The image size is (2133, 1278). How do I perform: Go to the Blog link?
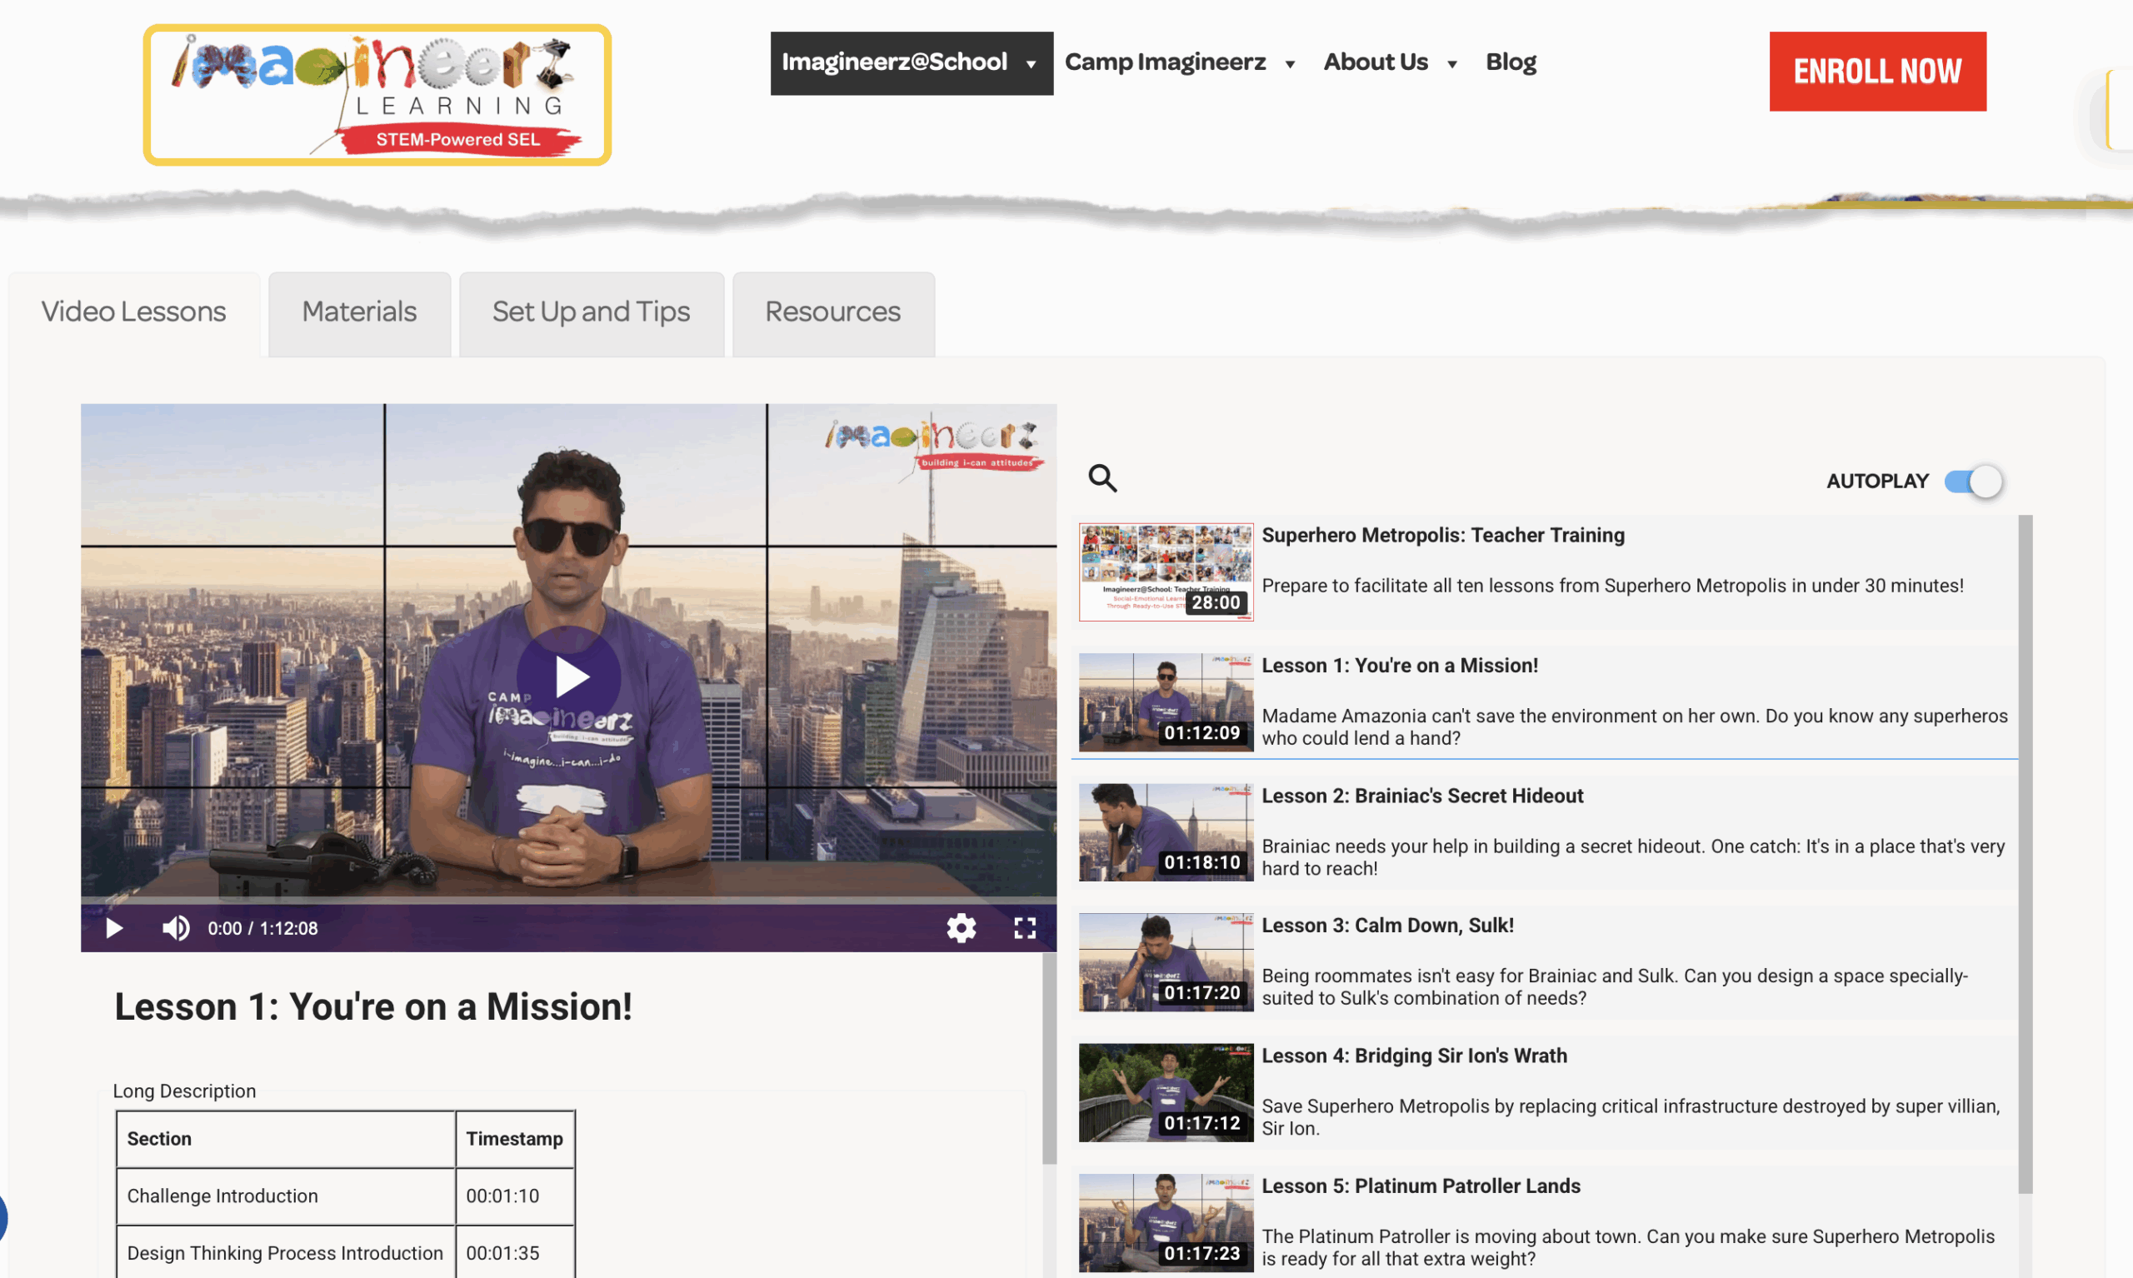(1511, 62)
